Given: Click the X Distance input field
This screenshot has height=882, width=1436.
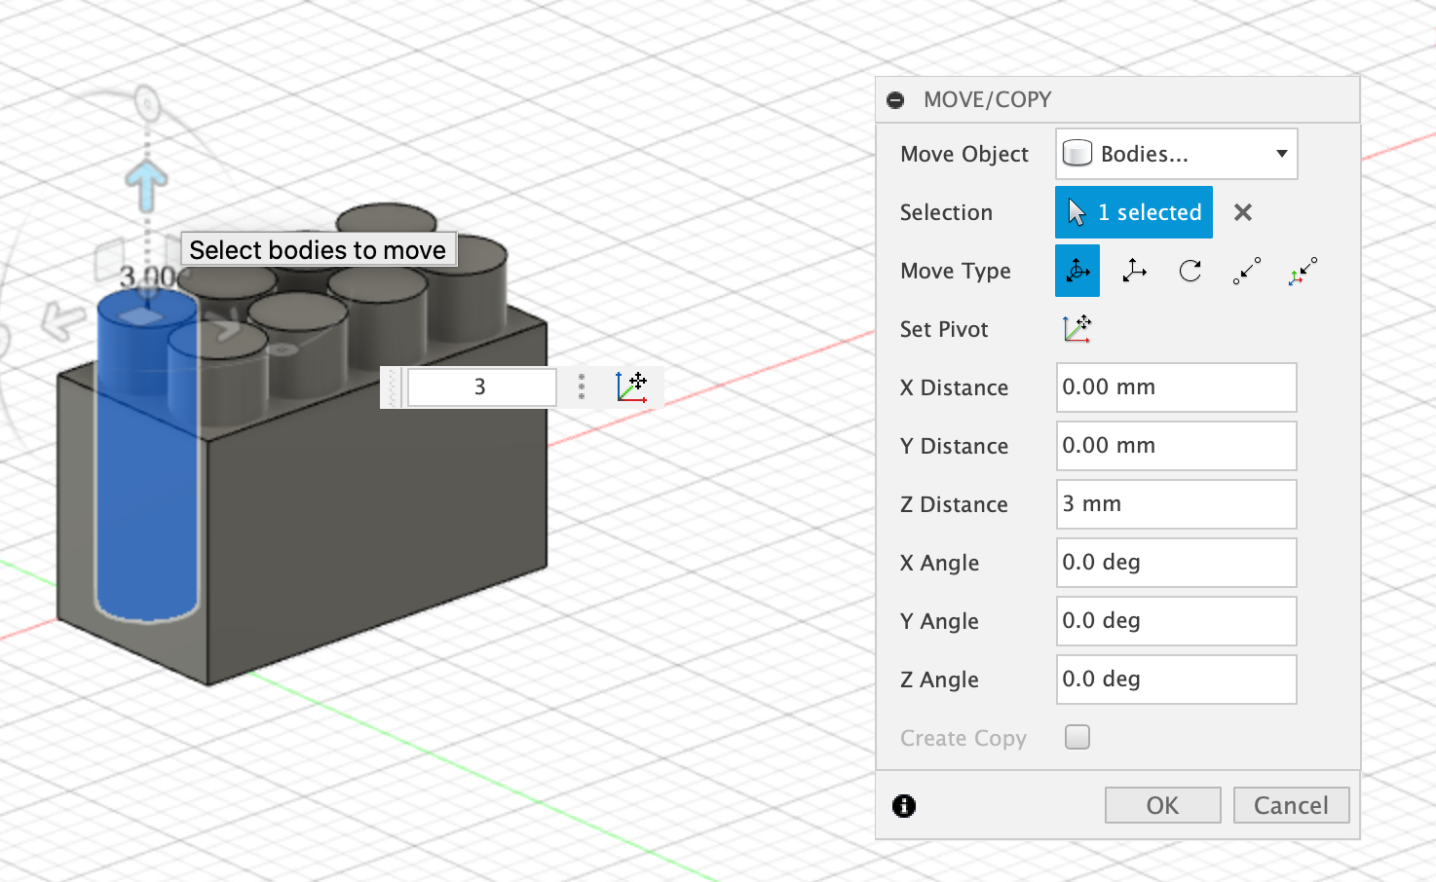Looking at the screenshot, I should (1177, 387).
